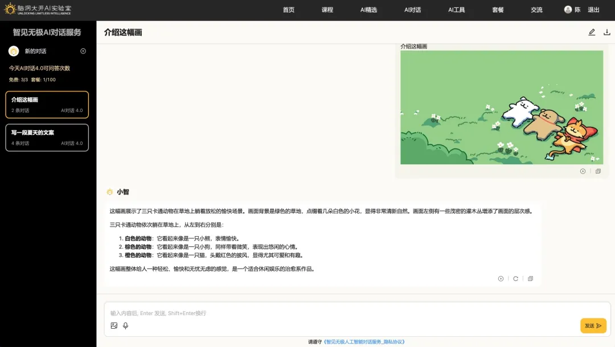Screen dimensions: 615x347
Task: Open the AI工具 navigation item
Action: click(x=457, y=10)
